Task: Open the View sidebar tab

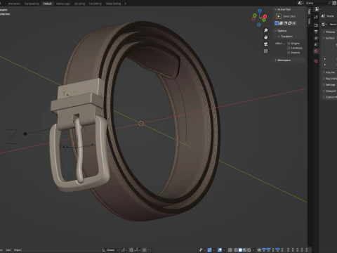Action: pyautogui.click(x=310, y=20)
